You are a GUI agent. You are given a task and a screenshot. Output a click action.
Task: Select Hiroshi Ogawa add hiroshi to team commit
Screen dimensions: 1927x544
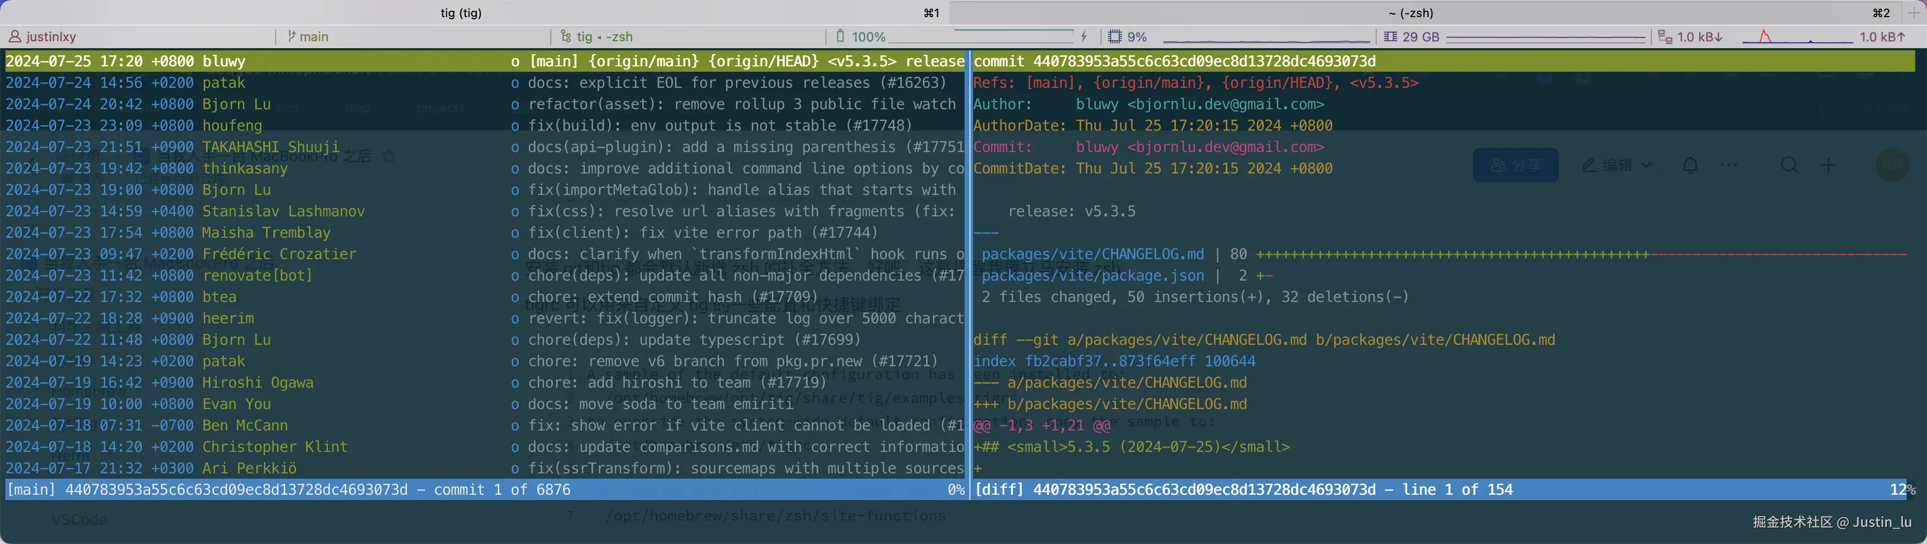pos(485,382)
